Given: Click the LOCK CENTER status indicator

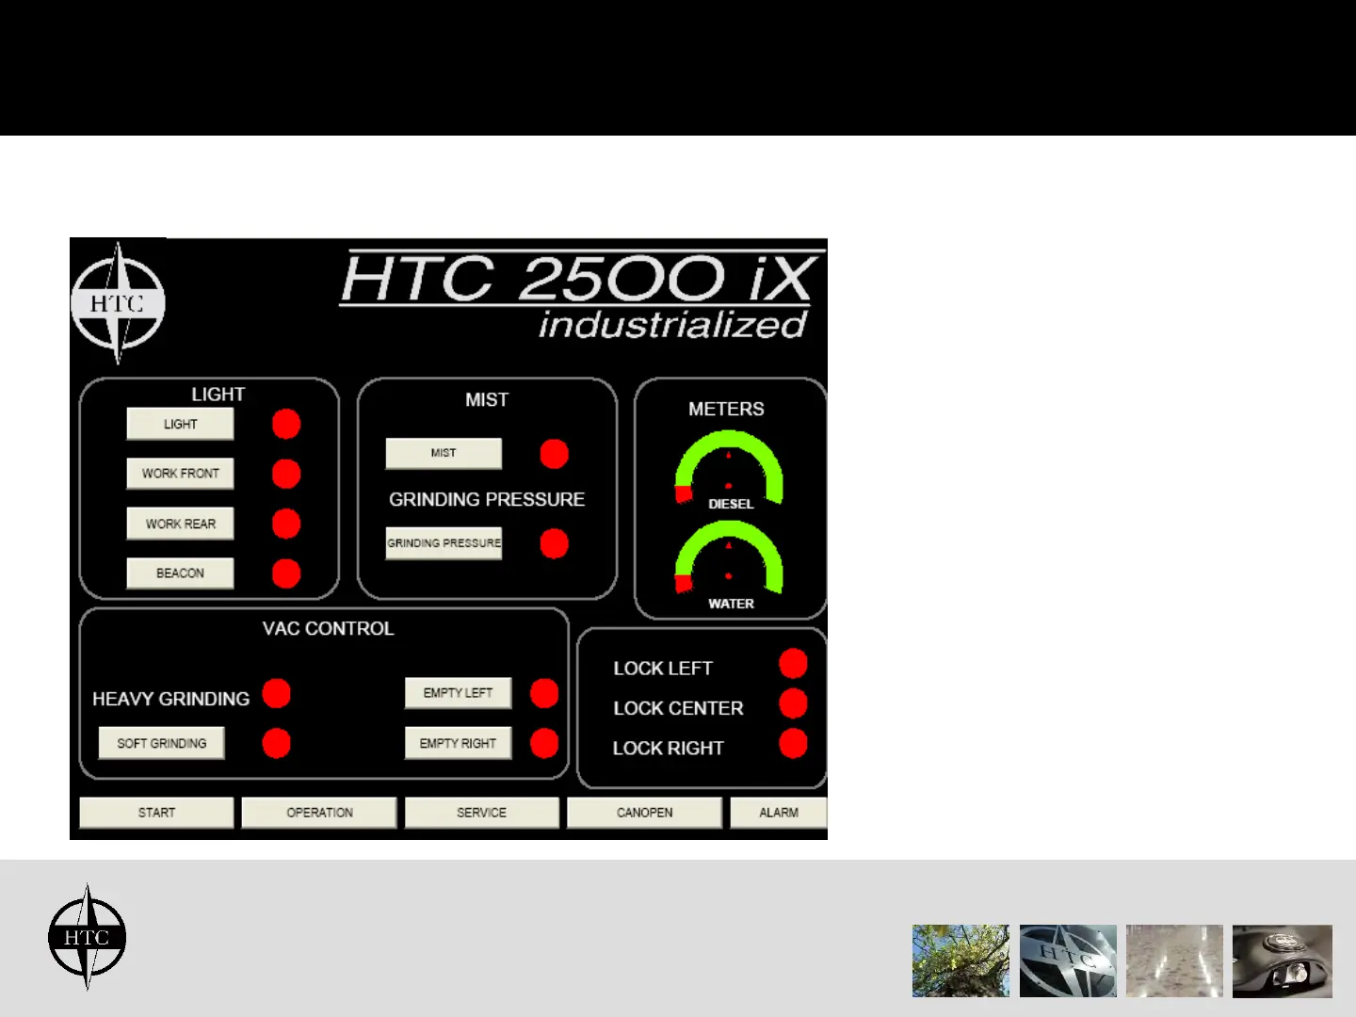Looking at the screenshot, I should click(x=794, y=703).
